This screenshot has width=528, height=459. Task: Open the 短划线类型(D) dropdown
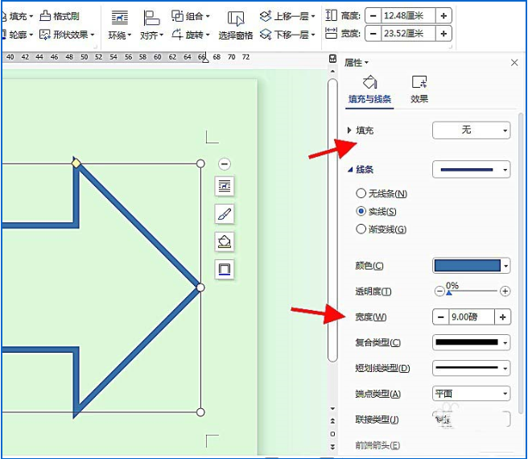point(471,368)
